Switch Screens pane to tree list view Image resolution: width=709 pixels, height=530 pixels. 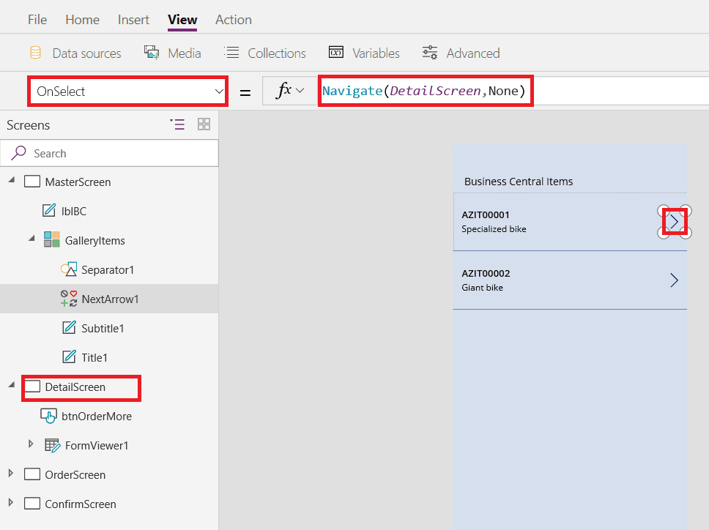[177, 124]
